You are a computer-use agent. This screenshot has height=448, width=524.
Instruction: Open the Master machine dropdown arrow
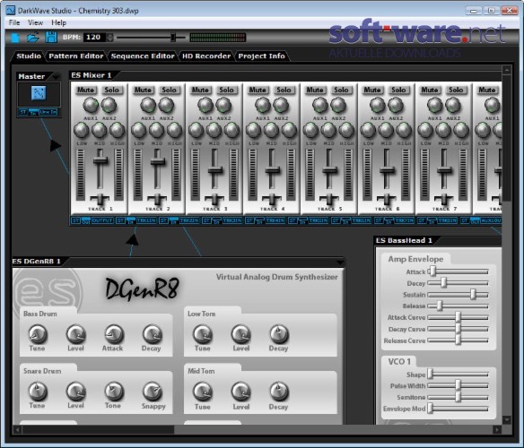point(56,76)
